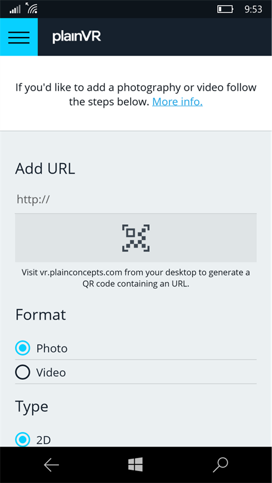Click the Video option label
The image size is (272, 483).
pos(51,373)
